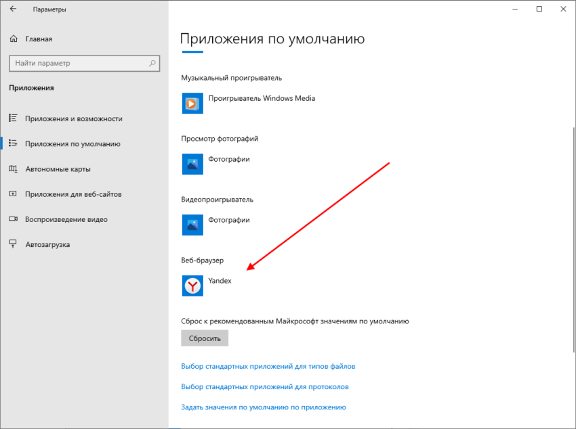Click the Windows Media Player icon
This screenshot has width=576, height=429.
coord(192,104)
